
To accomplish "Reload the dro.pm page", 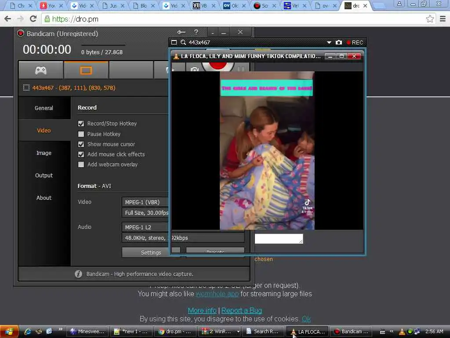I will tap(33, 19).
